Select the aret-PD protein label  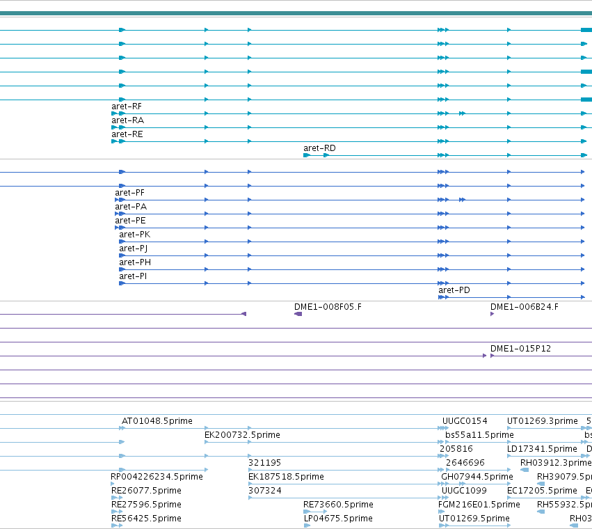pyautogui.click(x=454, y=290)
